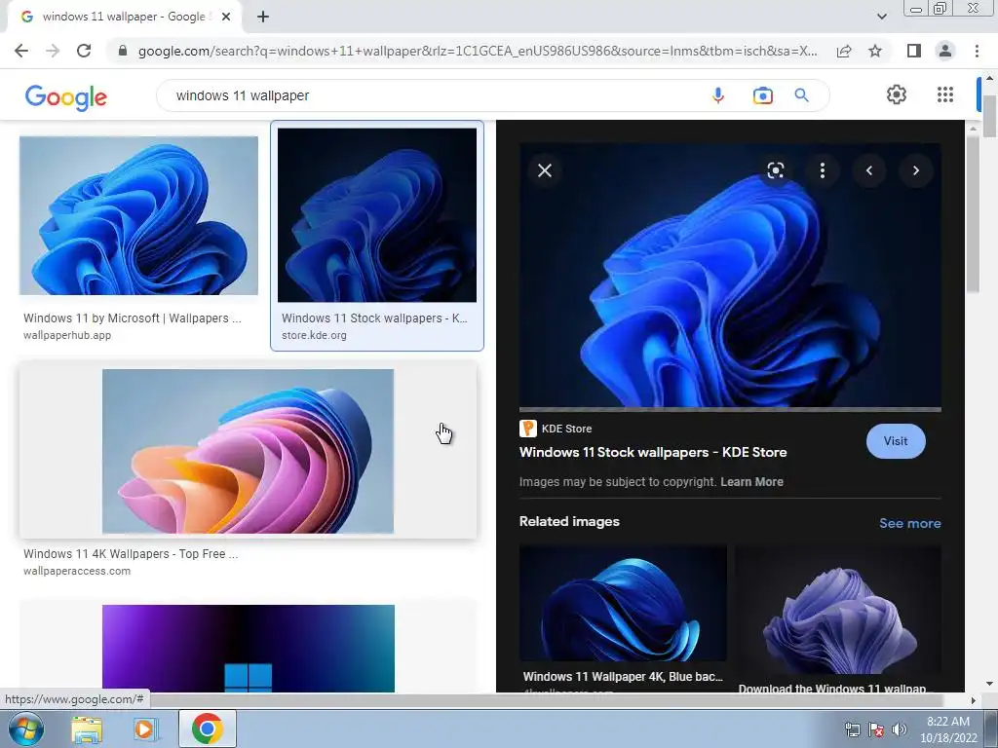
Task: Open the pink and orange bloom wallpaper thumbnail
Action: (248, 451)
